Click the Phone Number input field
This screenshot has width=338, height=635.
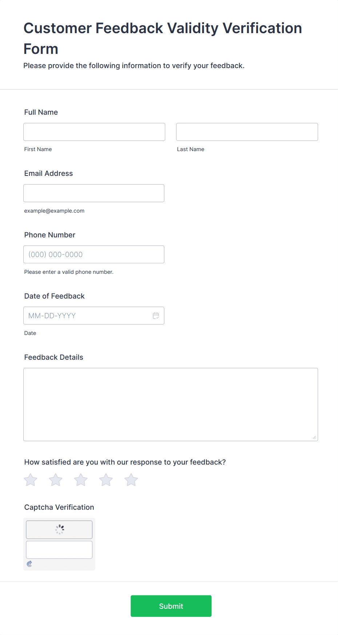point(94,255)
